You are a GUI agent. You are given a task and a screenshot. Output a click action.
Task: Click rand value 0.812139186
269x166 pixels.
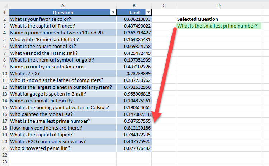click(x=134, y=128)
